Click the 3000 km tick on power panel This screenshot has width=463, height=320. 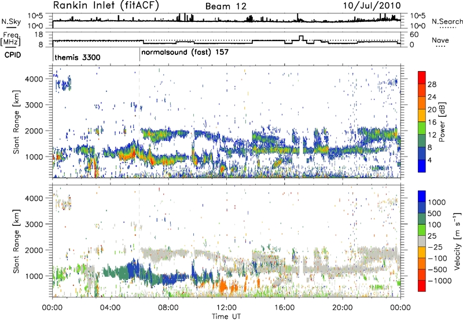point(34,105)
